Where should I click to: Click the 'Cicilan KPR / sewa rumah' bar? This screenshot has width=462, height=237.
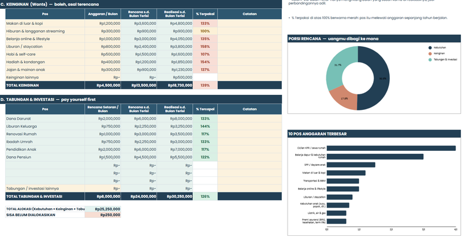391,148
